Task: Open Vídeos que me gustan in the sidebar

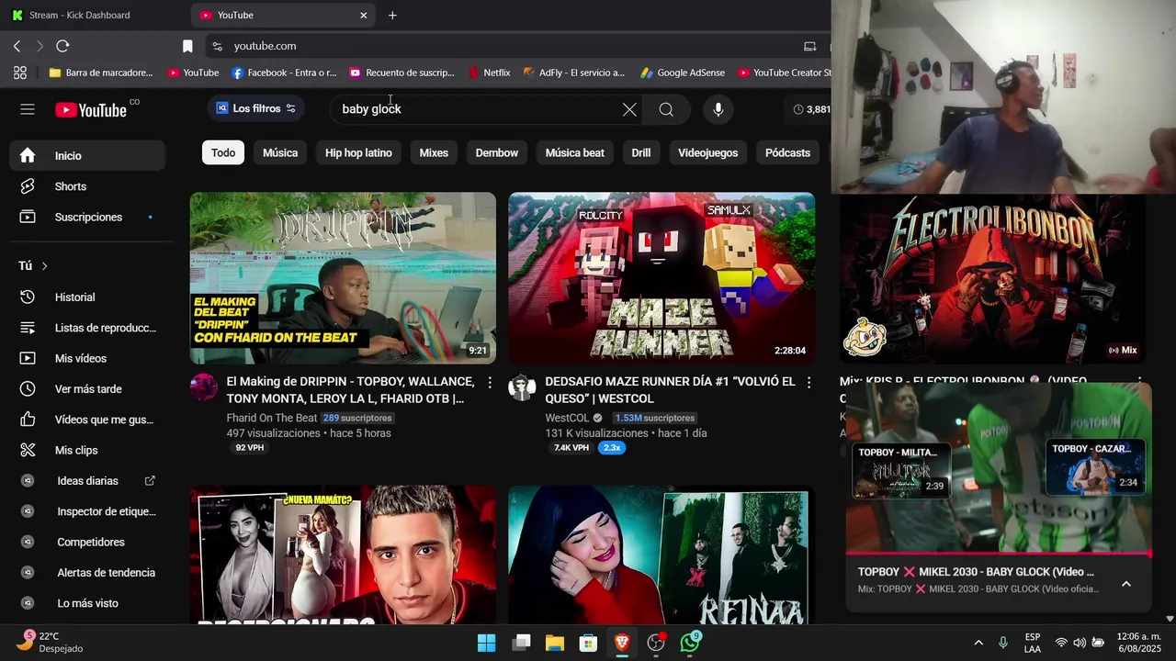Action: click(87, 420)
